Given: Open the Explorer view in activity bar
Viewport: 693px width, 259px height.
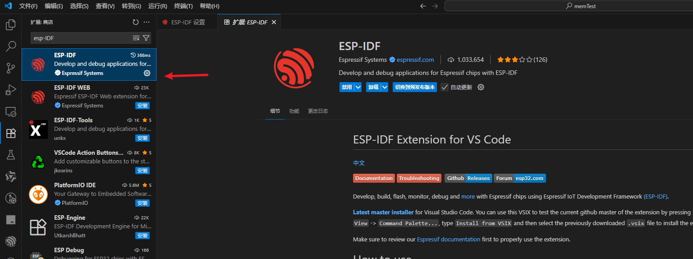Looking at the screenshot, I should click(10, 25).
